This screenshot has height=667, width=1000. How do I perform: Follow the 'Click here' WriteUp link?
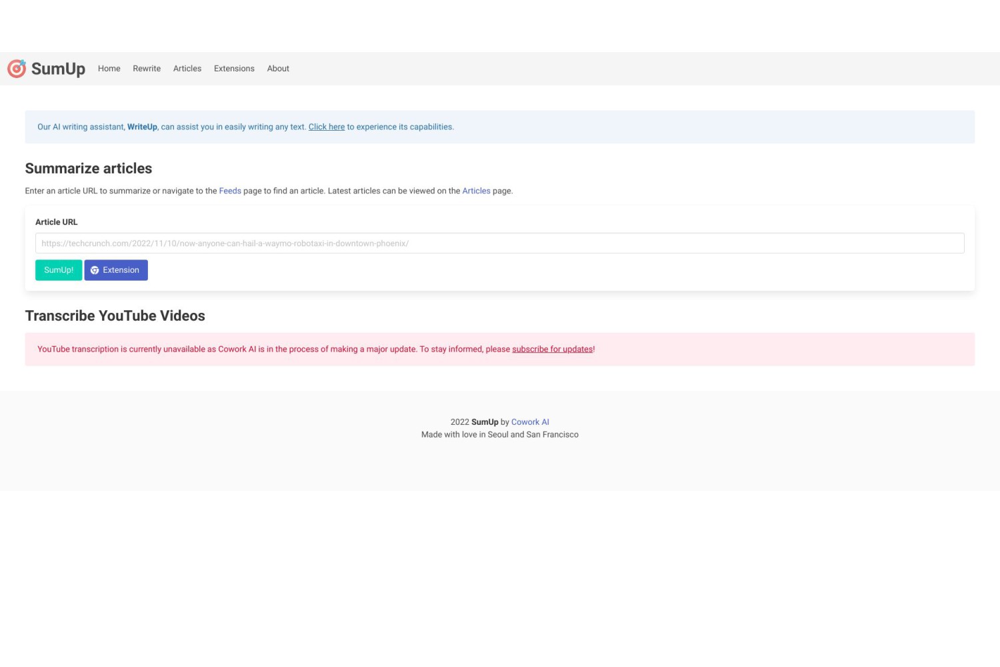327,127
